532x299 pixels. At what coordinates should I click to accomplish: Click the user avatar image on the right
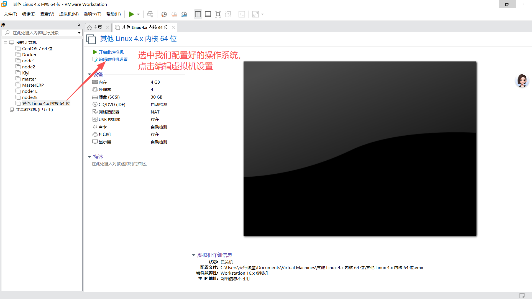point(522,81)
